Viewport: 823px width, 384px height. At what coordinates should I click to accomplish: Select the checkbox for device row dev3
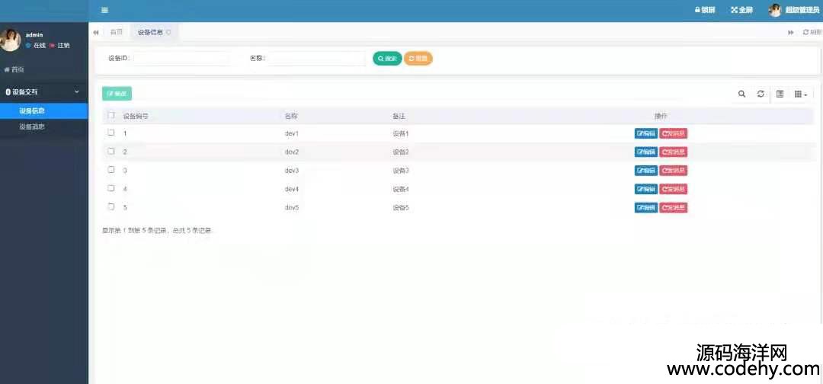point(111,170)
